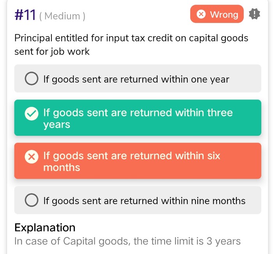Select the radio circle for nine months

point(31,201)
